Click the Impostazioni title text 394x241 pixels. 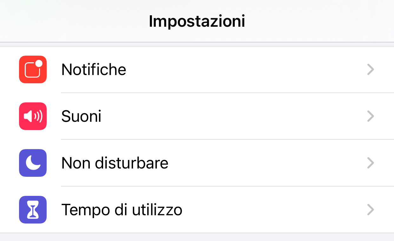197,21
